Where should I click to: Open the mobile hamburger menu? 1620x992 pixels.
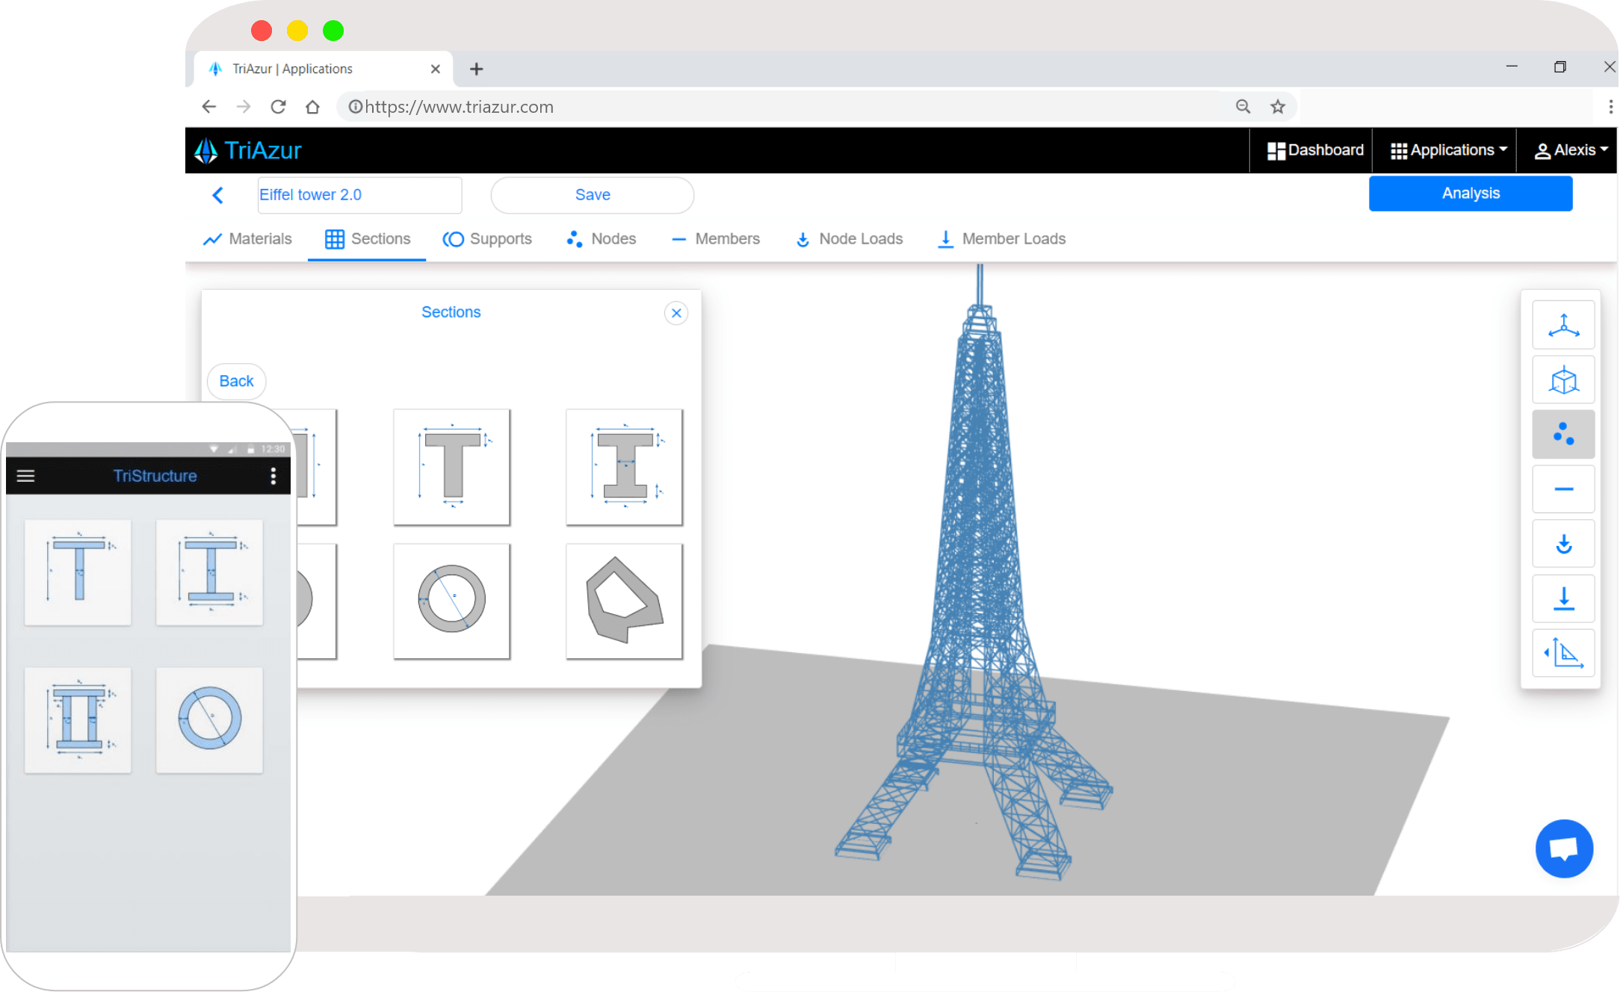25,476
